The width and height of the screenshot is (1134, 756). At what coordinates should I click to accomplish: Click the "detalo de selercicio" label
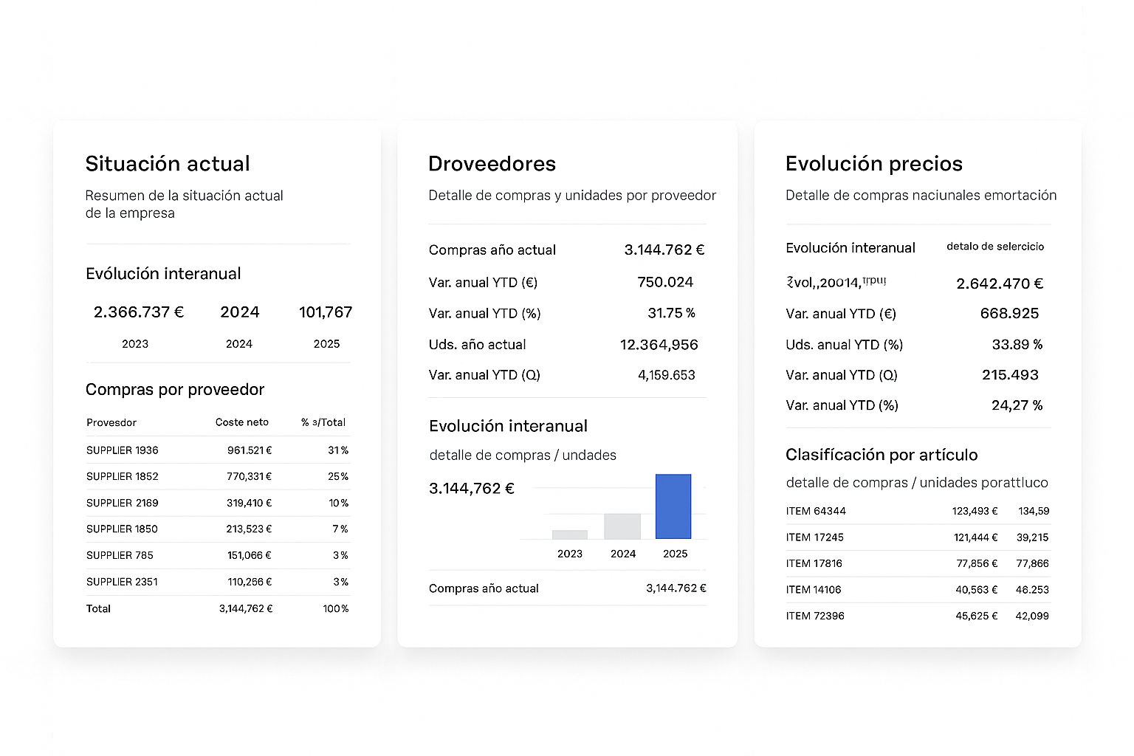(x=995, y=247)
